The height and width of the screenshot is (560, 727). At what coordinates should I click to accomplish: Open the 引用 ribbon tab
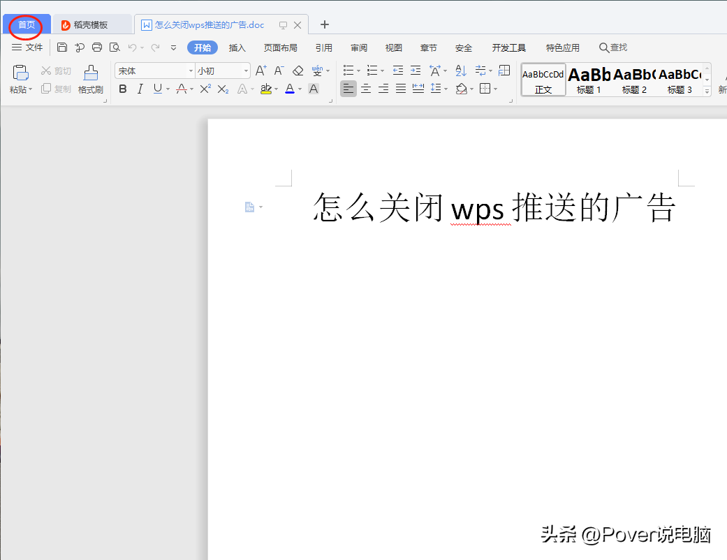click(323, 47)
